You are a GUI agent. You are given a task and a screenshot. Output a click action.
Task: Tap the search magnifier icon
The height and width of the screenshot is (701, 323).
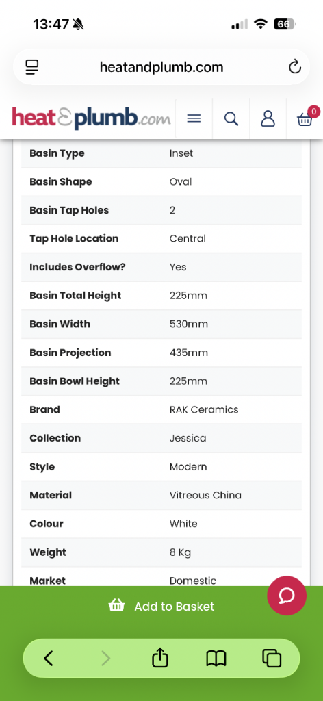click(x=231, y=119)
